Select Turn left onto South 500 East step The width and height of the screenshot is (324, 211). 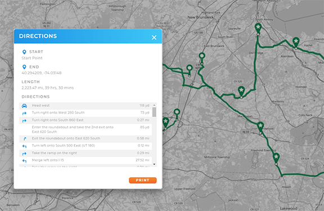tap(85, 146)
